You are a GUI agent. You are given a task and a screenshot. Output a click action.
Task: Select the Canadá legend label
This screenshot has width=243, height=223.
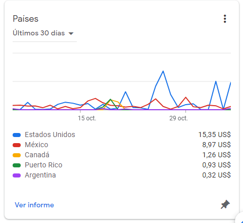37,155
